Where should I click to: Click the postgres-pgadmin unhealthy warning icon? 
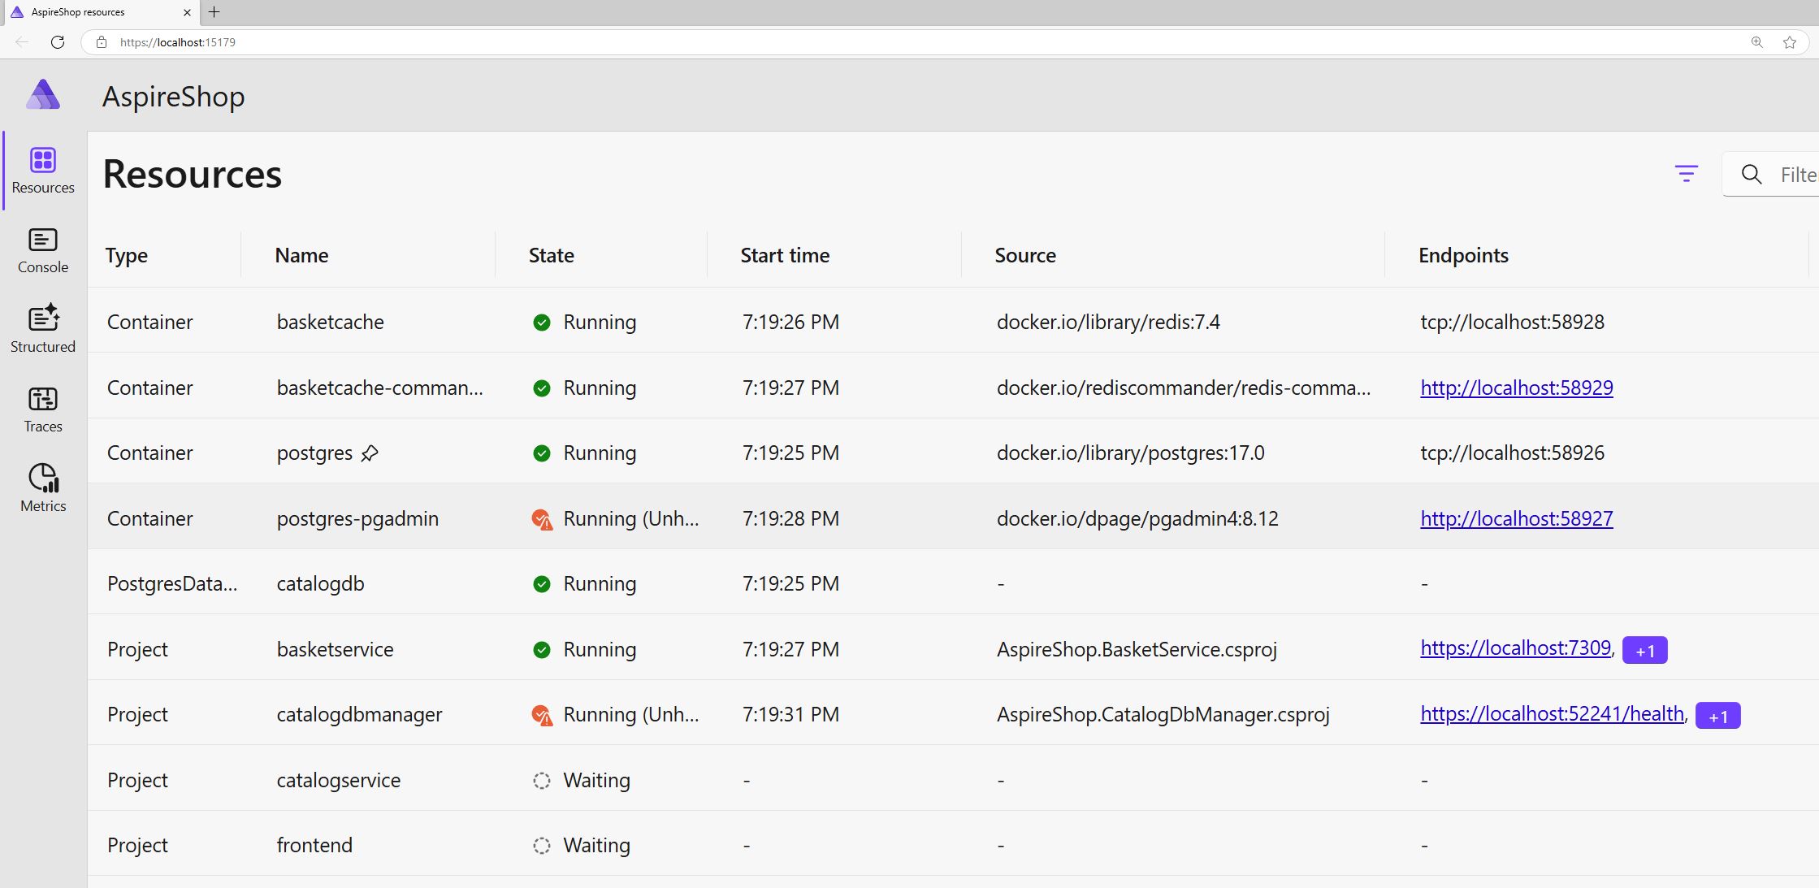[x=542, y=519]
